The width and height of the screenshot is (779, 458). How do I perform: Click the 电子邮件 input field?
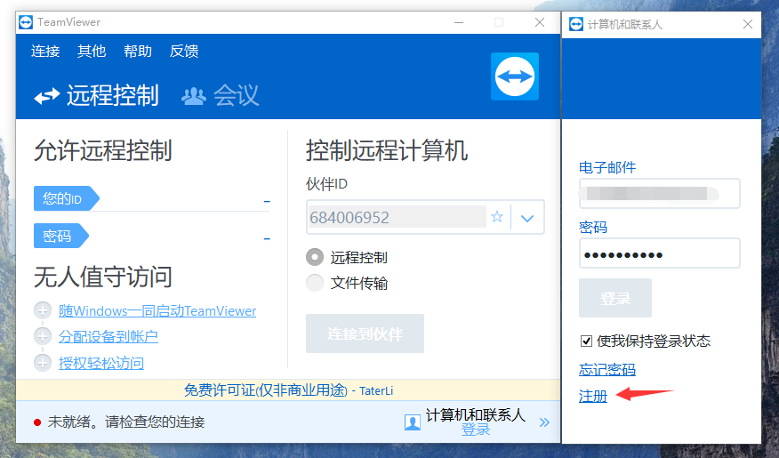(659, 193)
